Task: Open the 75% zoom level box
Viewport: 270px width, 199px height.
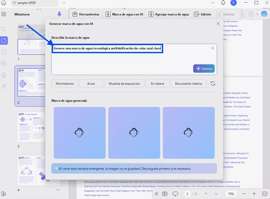Action: pyautogui.click(x=231, y=194)
